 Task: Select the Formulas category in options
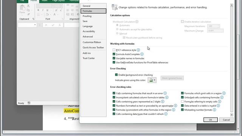coord(93,11)
